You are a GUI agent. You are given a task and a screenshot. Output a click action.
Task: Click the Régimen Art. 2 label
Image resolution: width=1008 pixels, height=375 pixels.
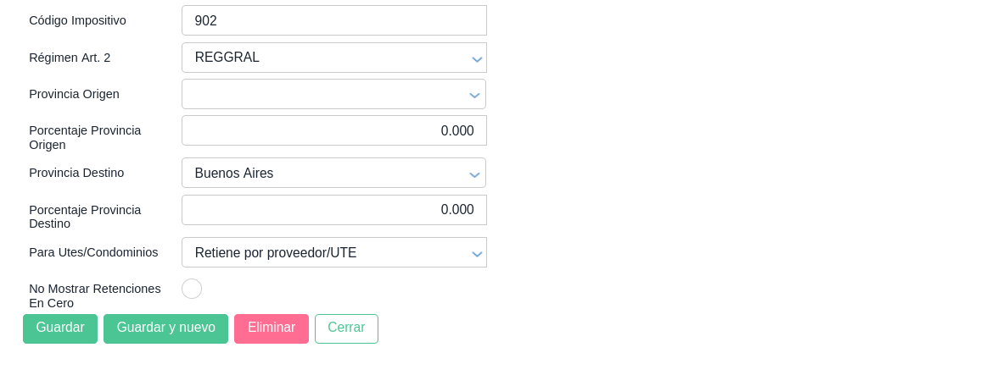70,58
